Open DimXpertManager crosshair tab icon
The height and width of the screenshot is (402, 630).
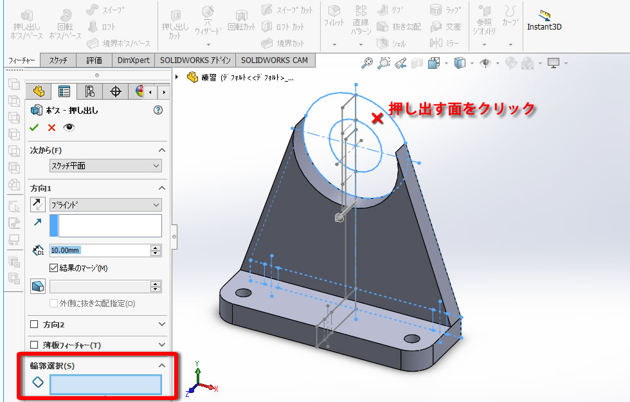116,91
